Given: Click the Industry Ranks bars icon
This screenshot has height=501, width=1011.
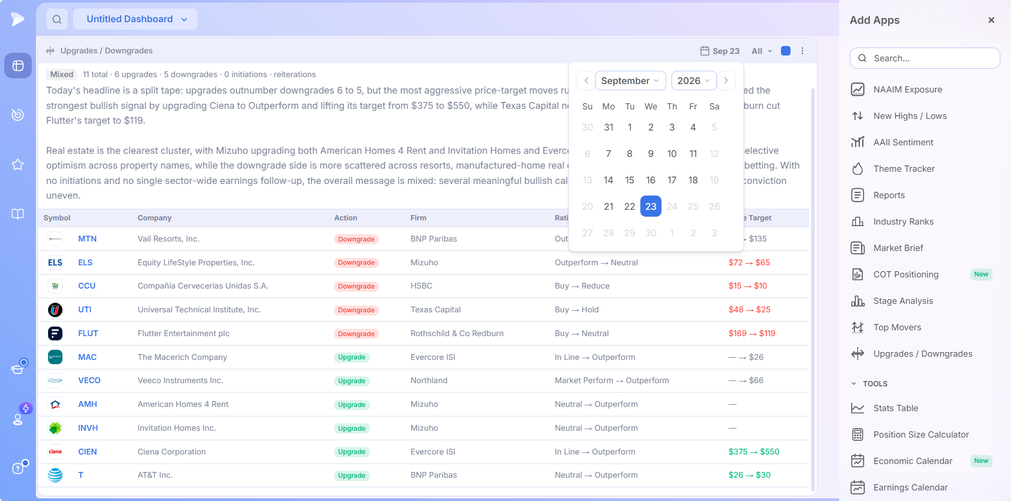Looking at the screenshot, I should pyautogui.click(x=858, y=221).
